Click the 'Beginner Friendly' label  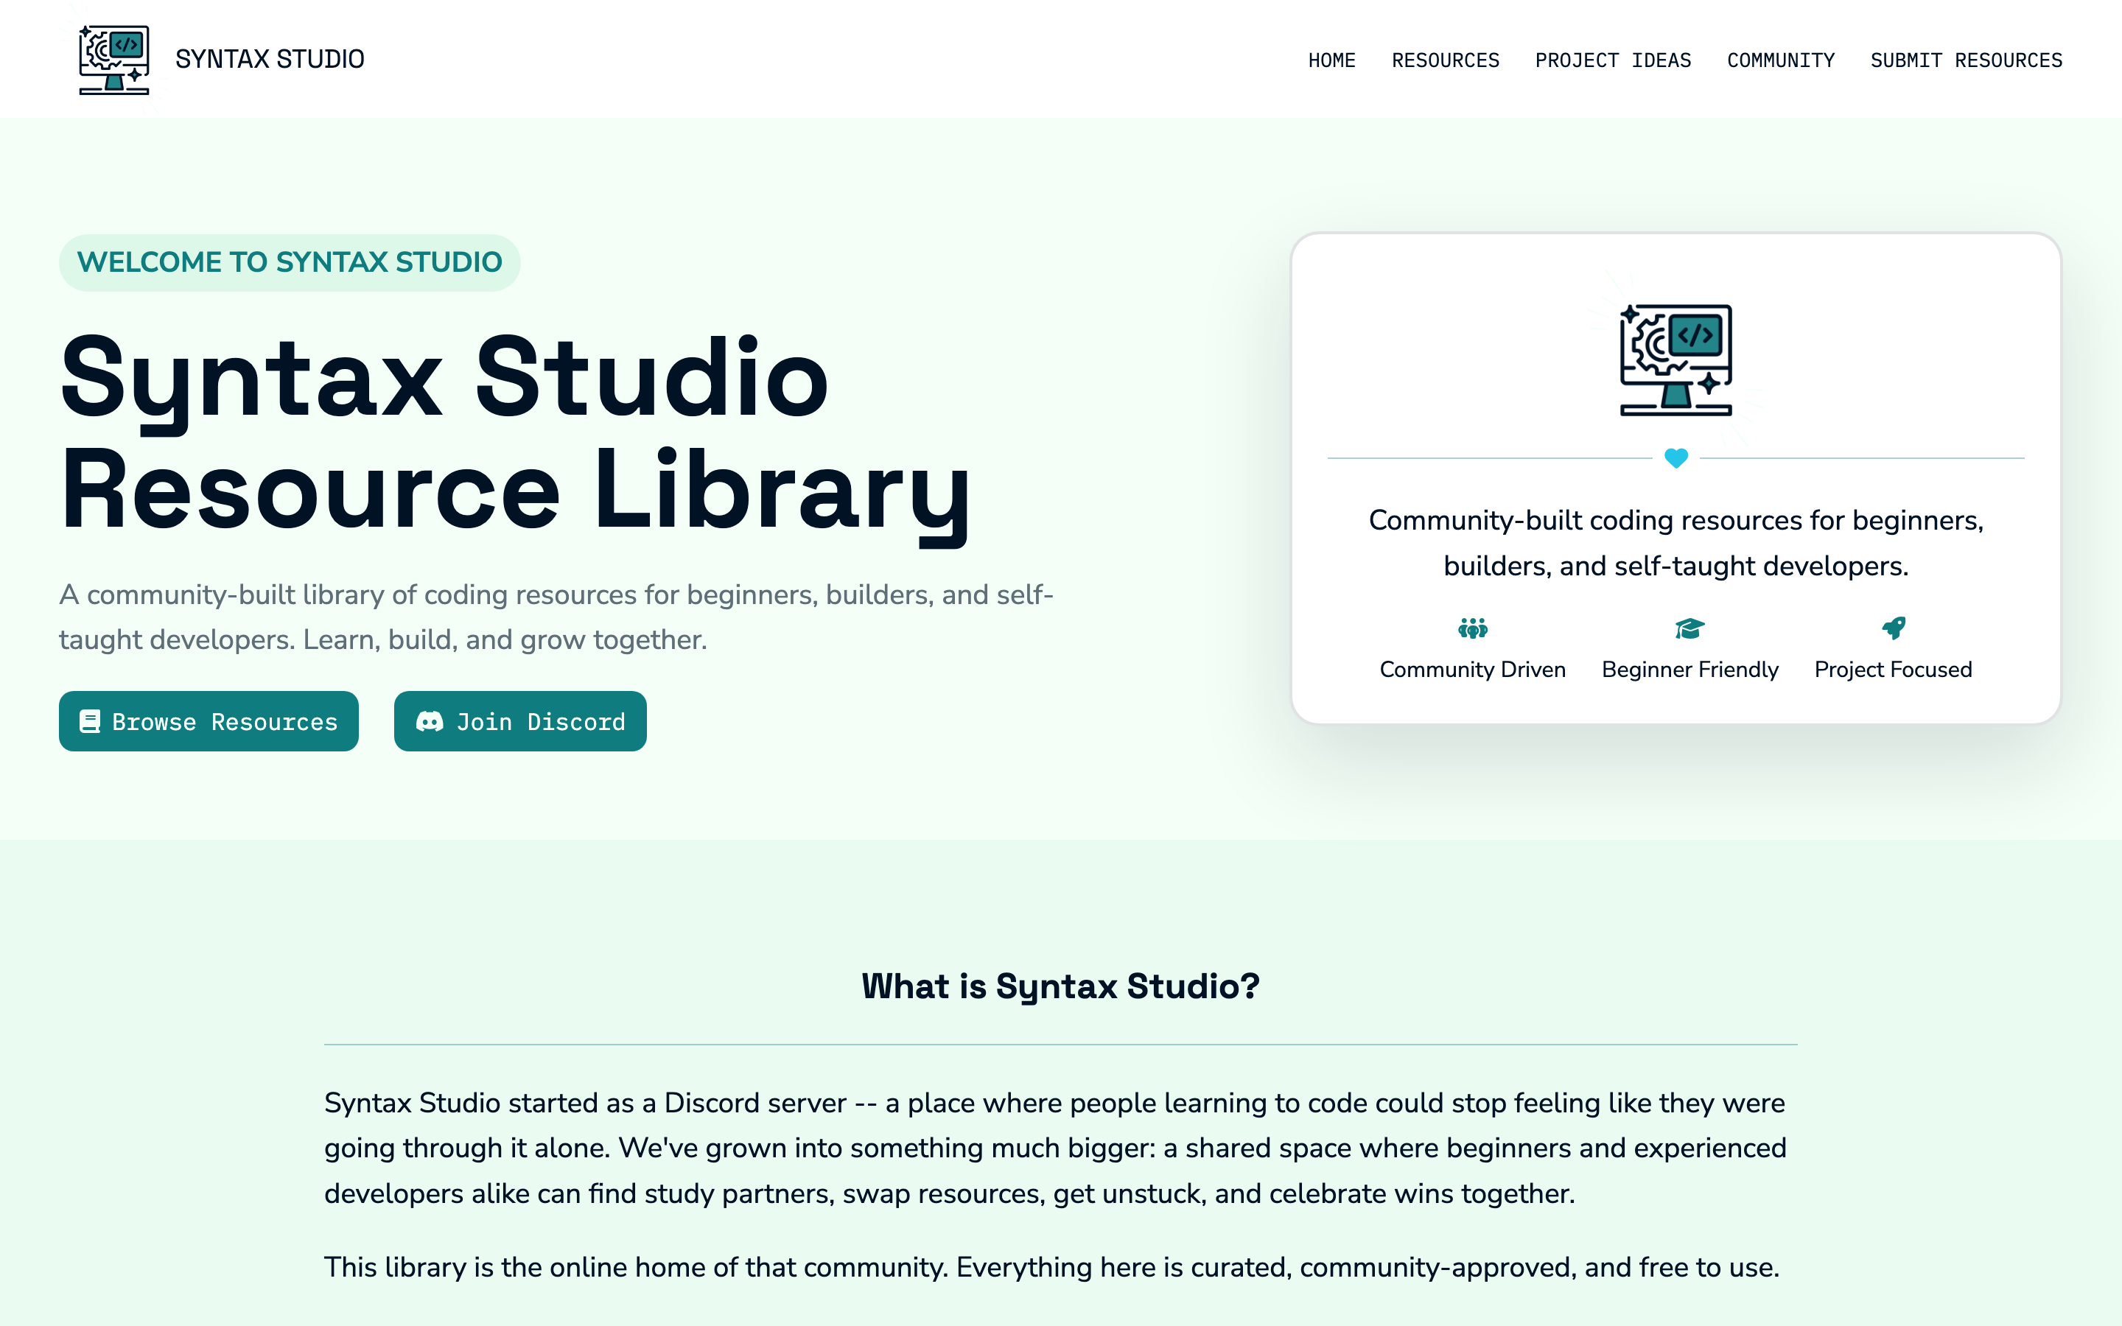pyautogui.click(x=1689, y=669)
